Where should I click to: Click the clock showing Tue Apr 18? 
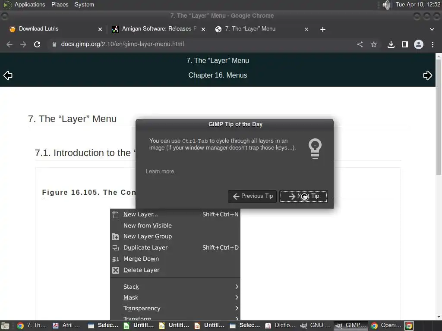[418, 4]
